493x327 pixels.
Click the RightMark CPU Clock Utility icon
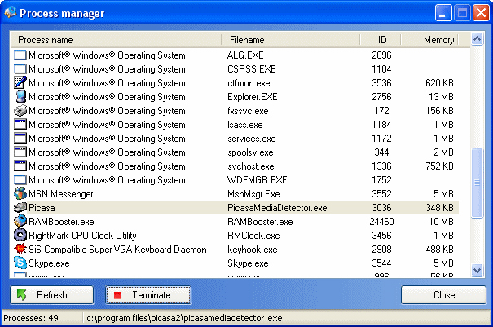[x=20, y=236]
